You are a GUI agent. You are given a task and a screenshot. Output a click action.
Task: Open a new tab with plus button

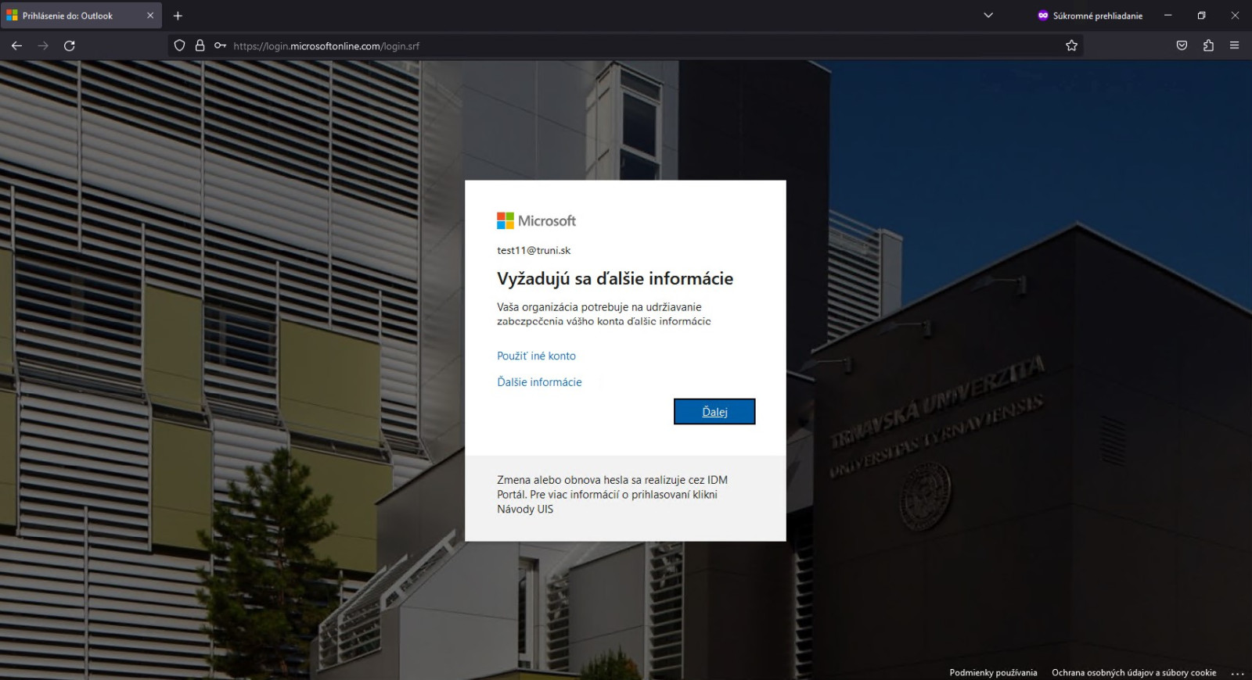coord(178,16)
